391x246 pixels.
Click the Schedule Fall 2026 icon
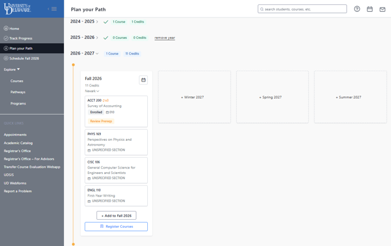pos(6,58)
